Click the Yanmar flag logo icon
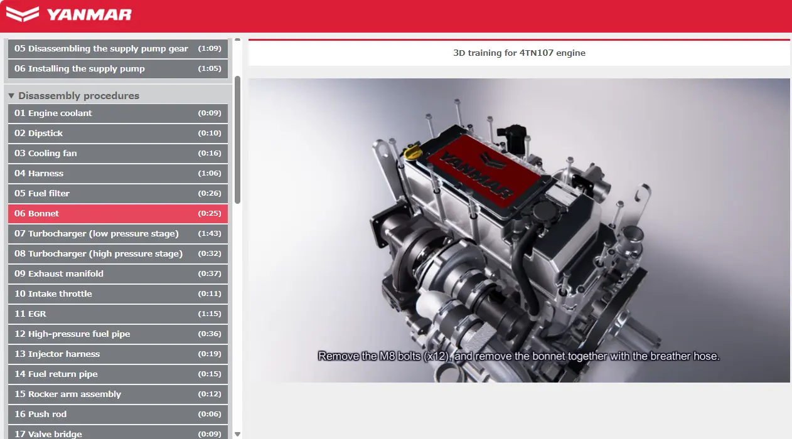 point(24,13)
